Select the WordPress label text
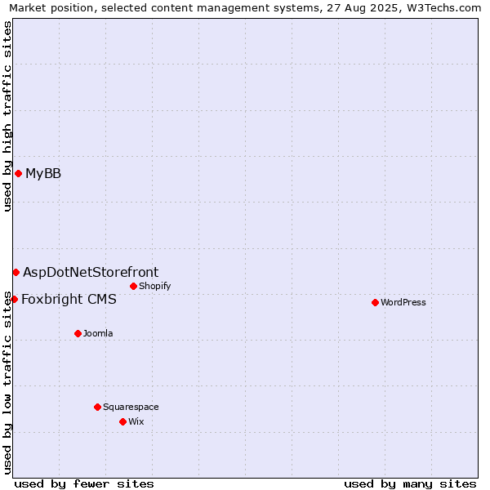This screenshot has height=490, width=490. point(403,302)
